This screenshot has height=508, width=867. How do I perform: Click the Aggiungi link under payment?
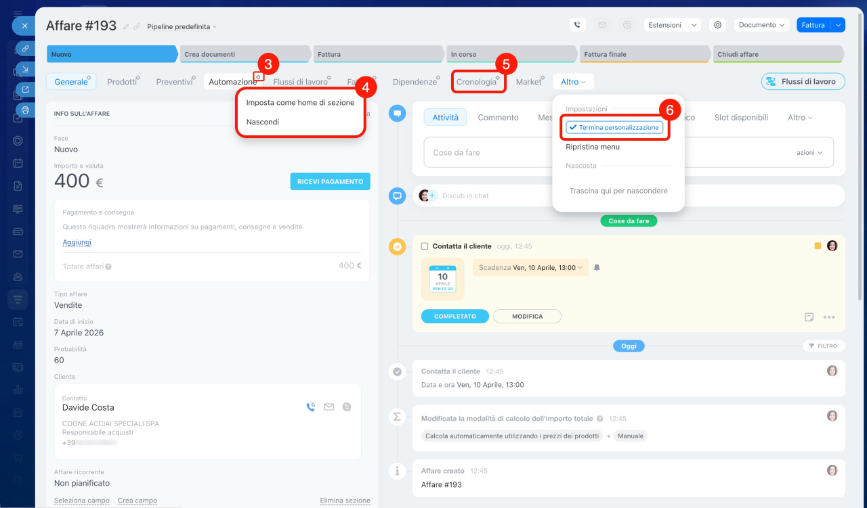pos(77,242)
